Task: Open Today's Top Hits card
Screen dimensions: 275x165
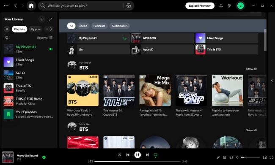Action: click(x=119, y=95)
